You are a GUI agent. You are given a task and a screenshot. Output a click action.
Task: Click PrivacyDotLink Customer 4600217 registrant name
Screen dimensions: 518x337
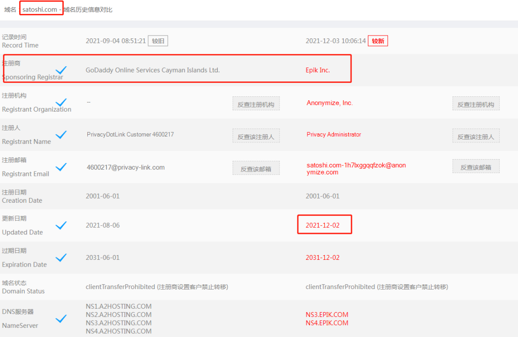(x=130, y=134)
